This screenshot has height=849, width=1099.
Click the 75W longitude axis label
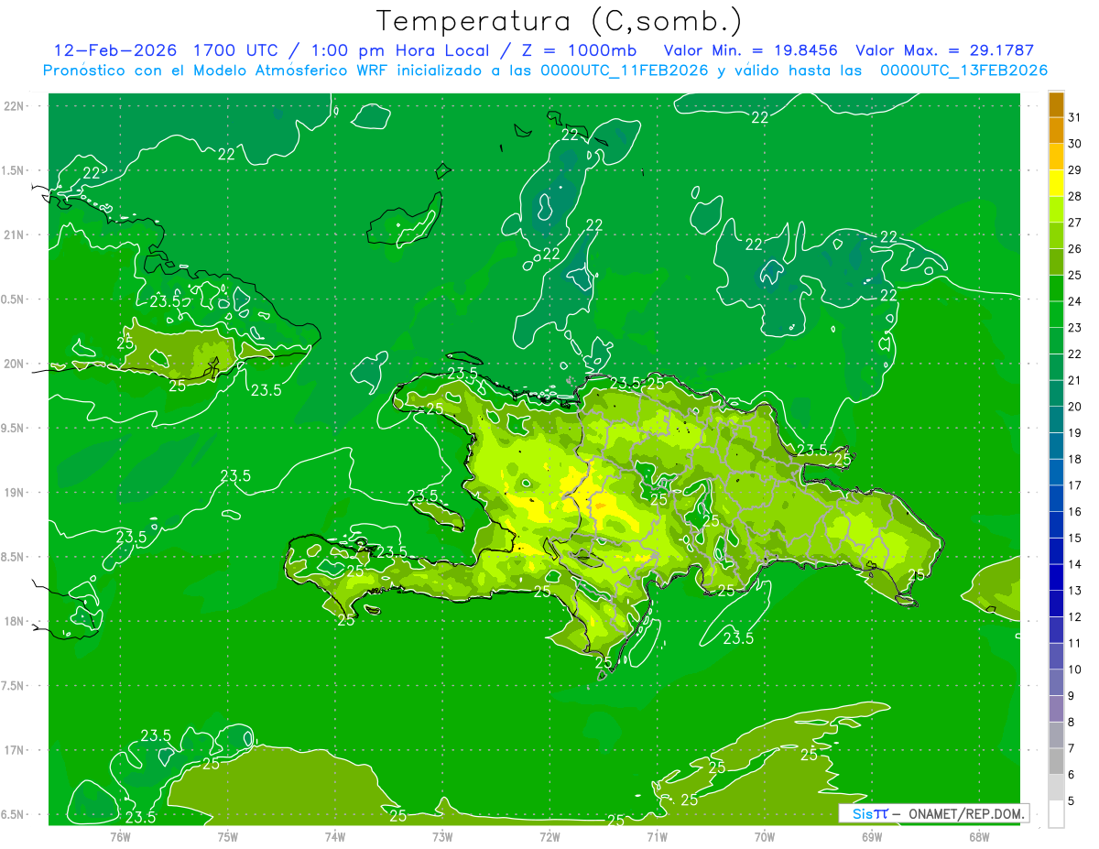coord(228,836)
